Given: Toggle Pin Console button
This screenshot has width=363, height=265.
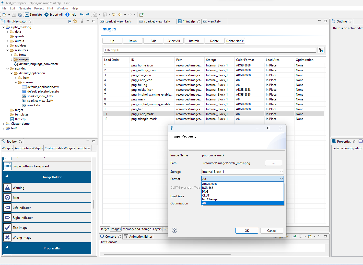Looking at the screenshot, I should [x=294, y=236].
